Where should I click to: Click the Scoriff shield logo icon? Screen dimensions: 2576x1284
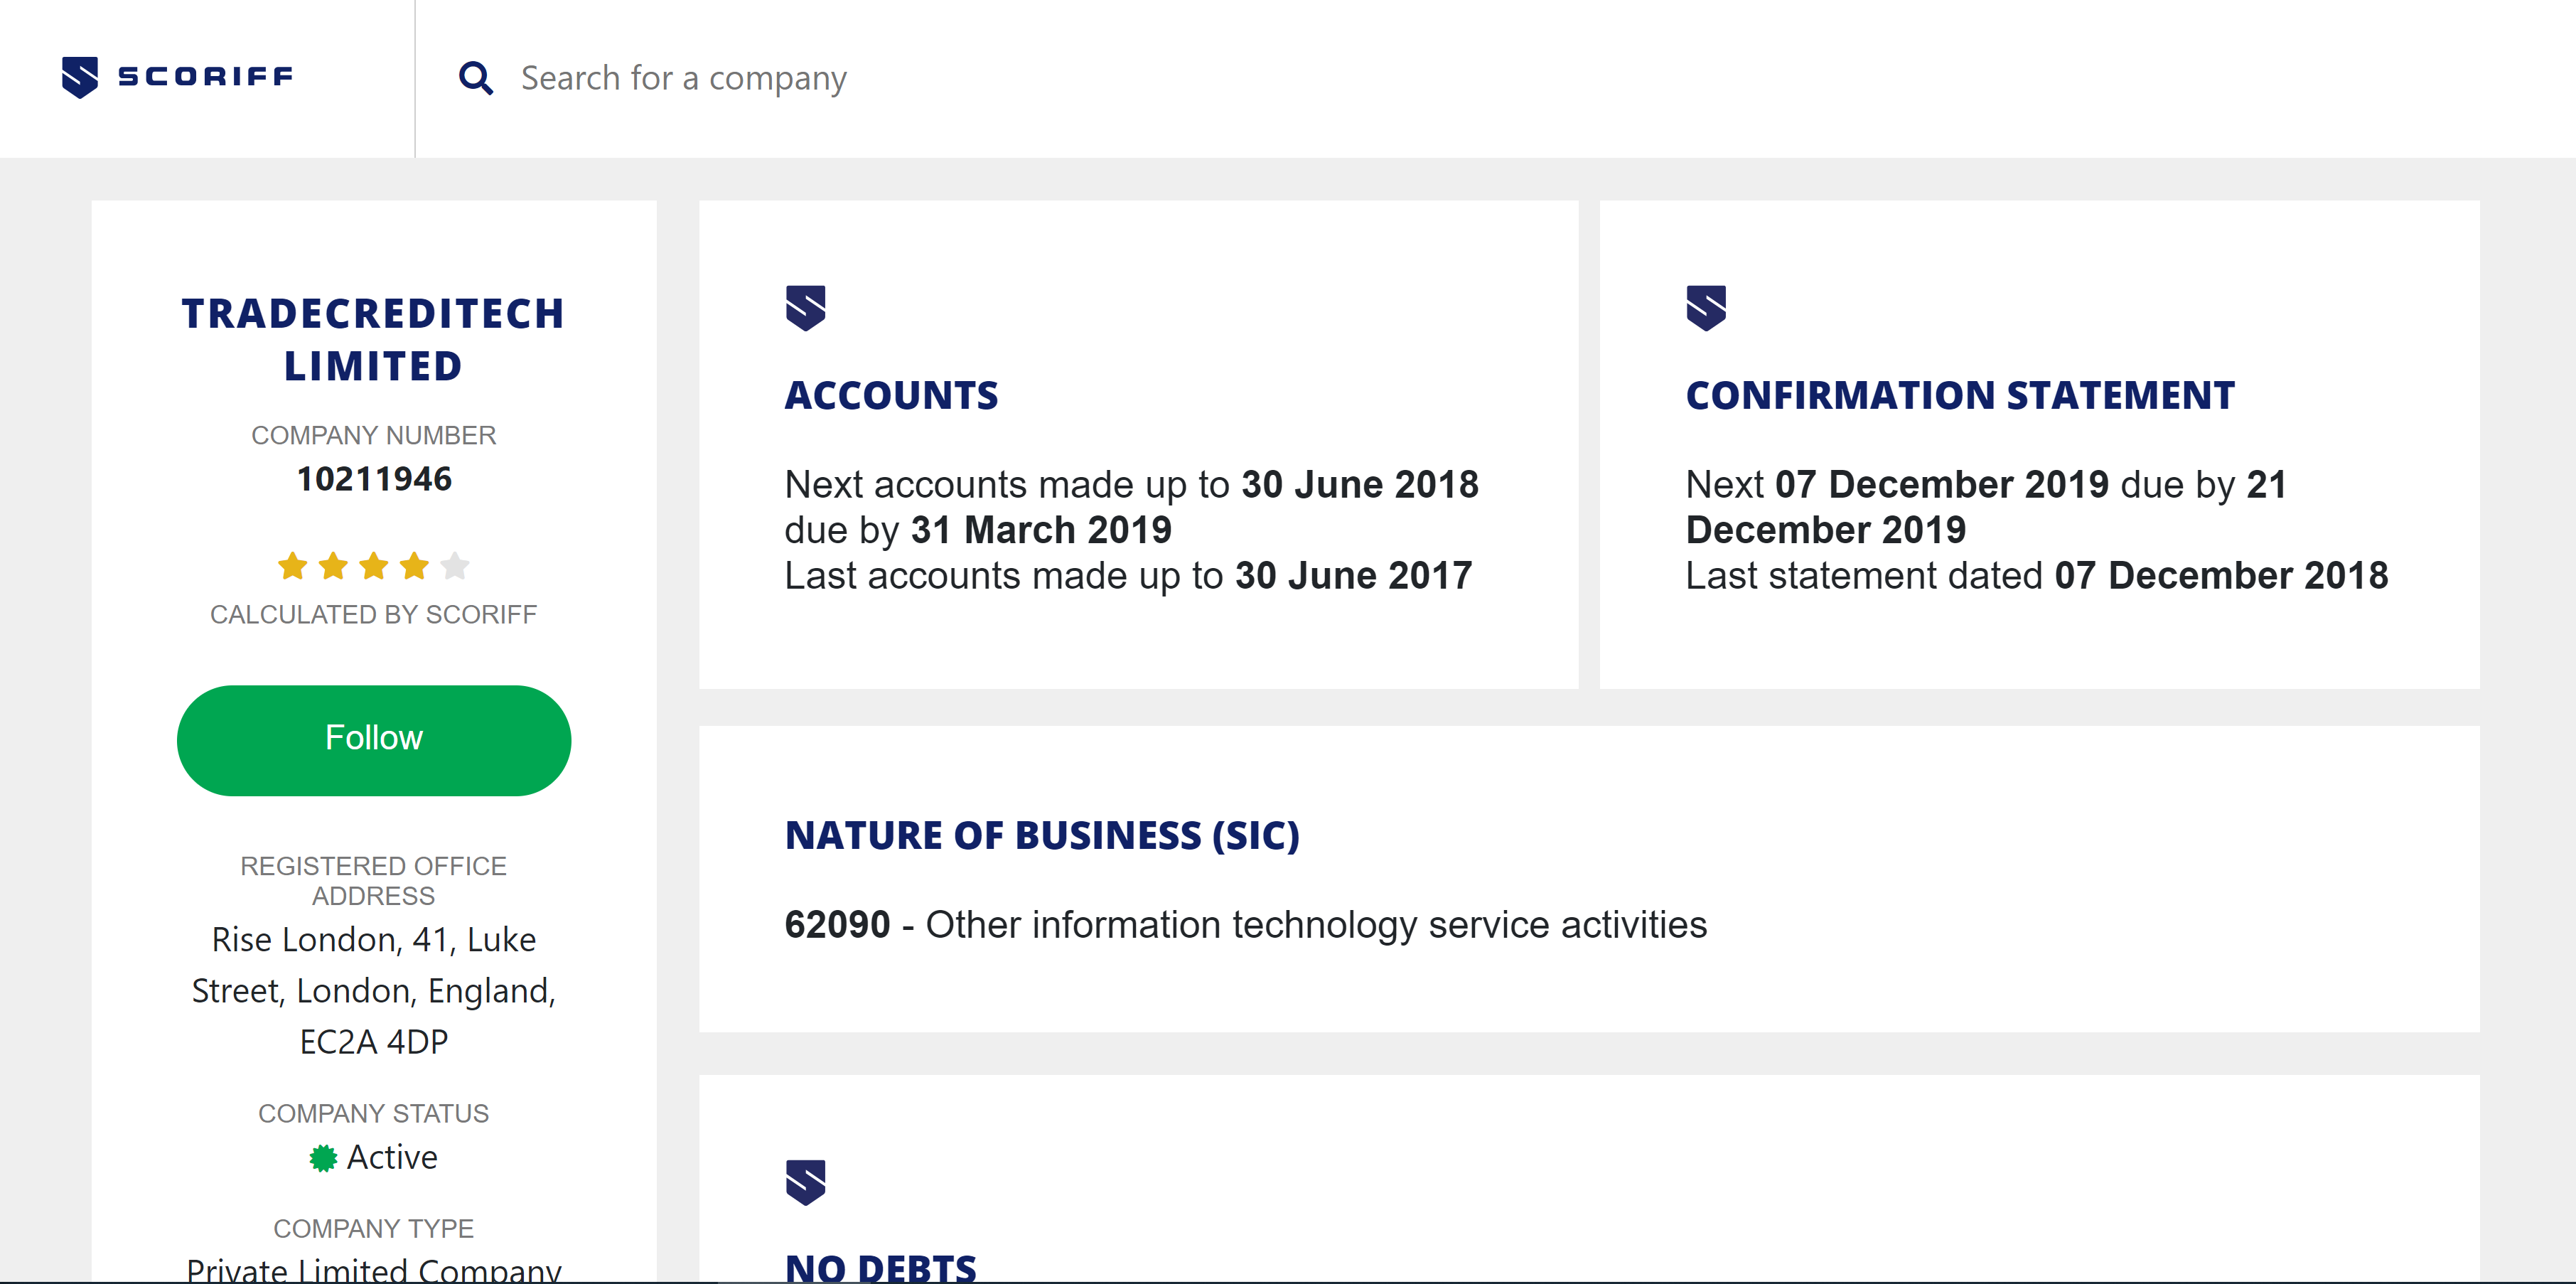pyautogui.click(x=80, y=77)
